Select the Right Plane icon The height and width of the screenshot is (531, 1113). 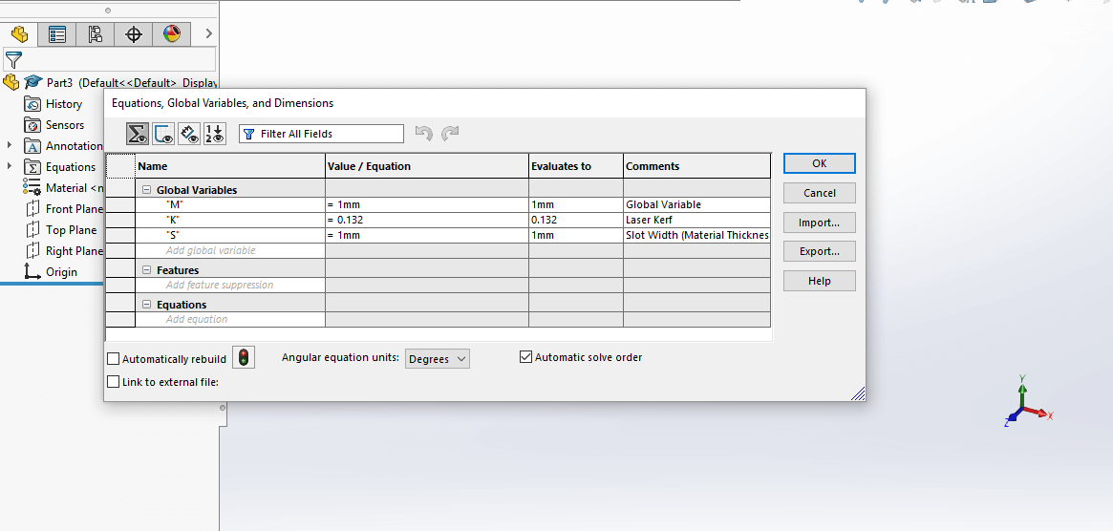(32, 250)
